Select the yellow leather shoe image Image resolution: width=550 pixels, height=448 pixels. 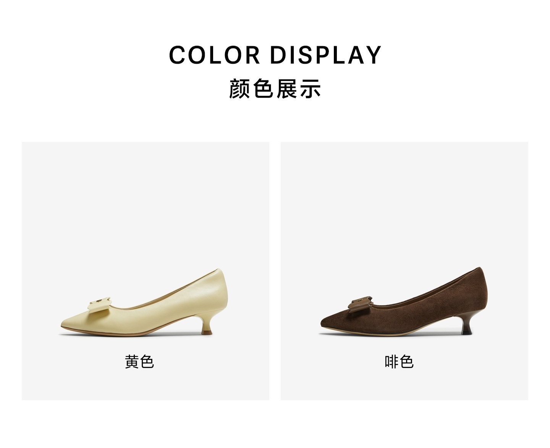tap(144, 303)
